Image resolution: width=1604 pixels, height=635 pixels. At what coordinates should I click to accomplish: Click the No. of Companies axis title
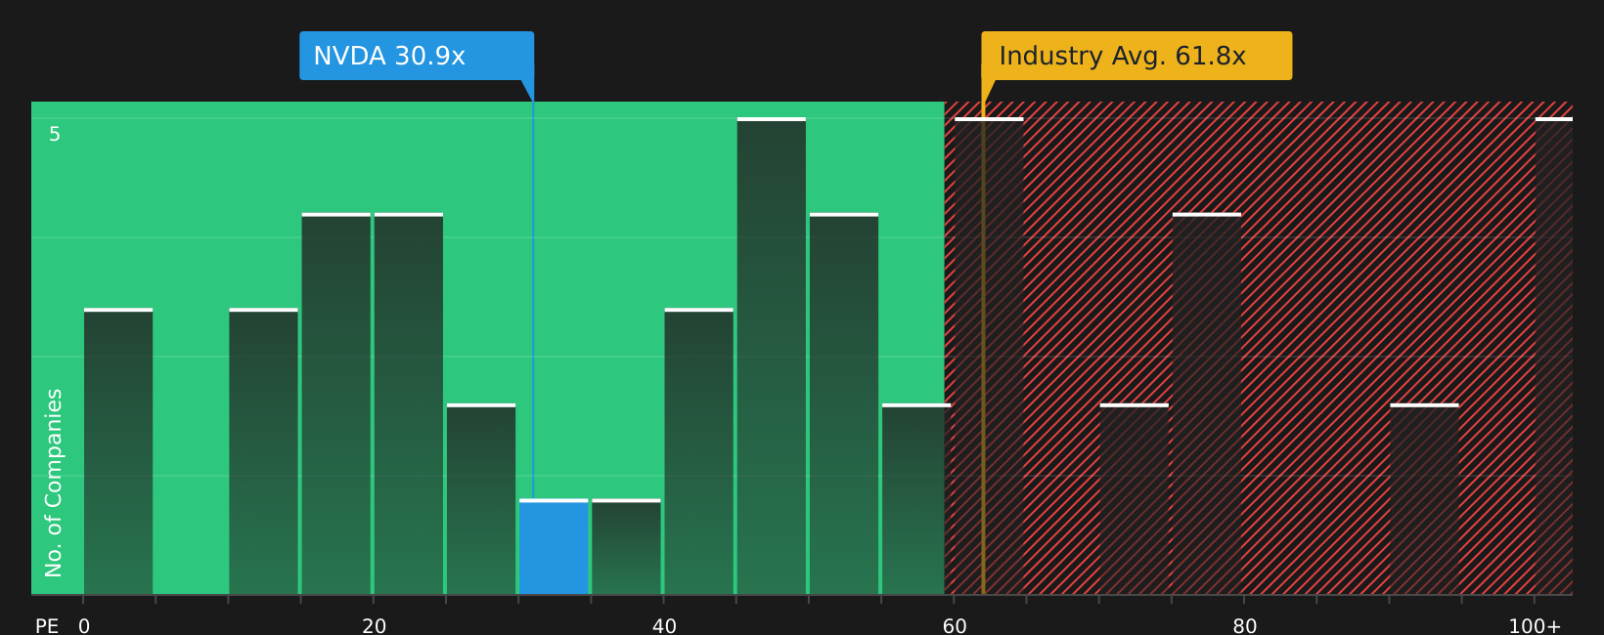coord(54,483)
